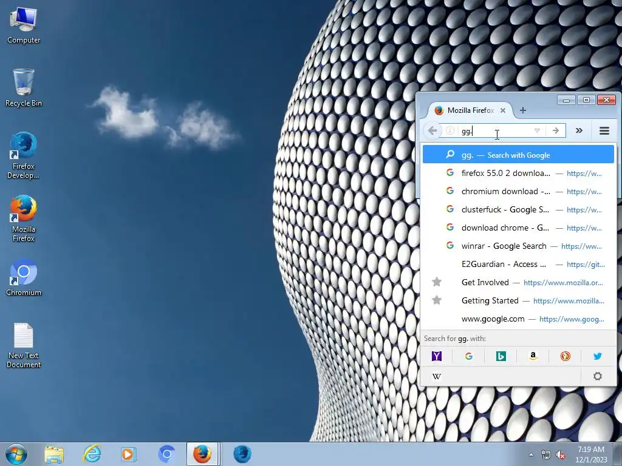The image size is (622, 466).
Task: Select 'winrar - Google Search' suggestion
Action: pyautogui.click(x=518, y=246)
